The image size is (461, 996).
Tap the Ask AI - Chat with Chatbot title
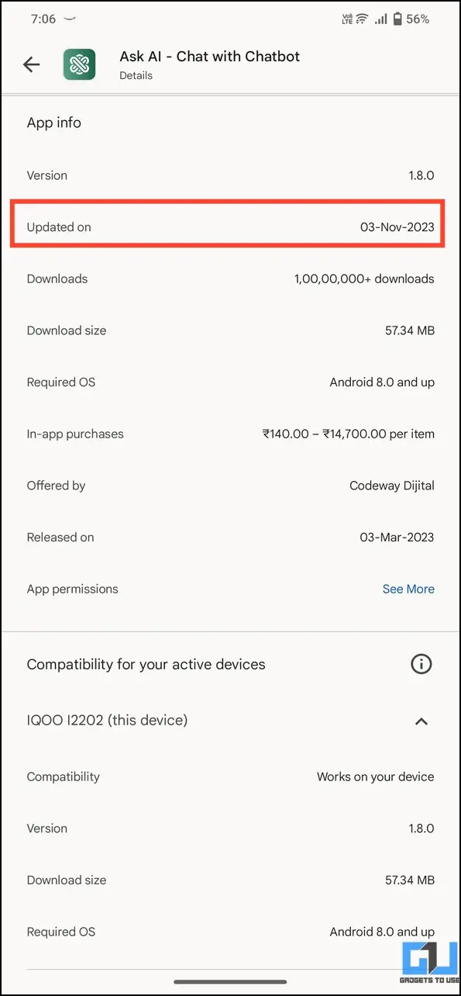pyautogui.click(x=209, y=56)
